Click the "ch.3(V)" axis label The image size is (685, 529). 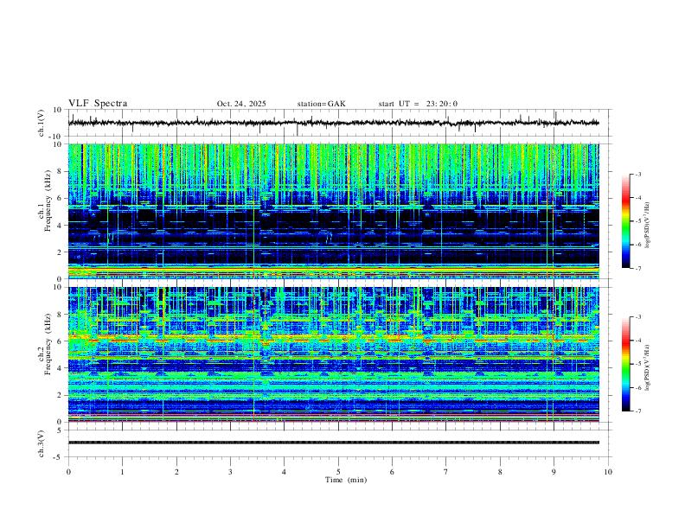(x=42, y=443)
